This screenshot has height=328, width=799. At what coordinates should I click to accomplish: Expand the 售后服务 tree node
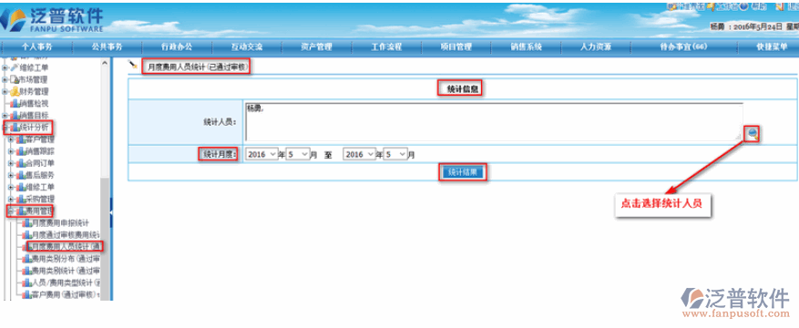pyautogui.click(x=11, y=175)
